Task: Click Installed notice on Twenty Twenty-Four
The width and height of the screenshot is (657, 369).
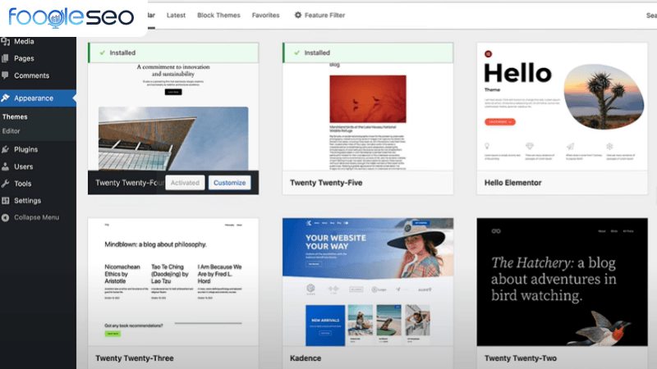Action: (173, 52)
